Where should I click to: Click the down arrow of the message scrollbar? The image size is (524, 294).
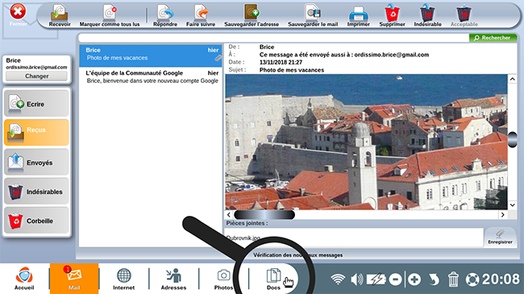point(512,205)
